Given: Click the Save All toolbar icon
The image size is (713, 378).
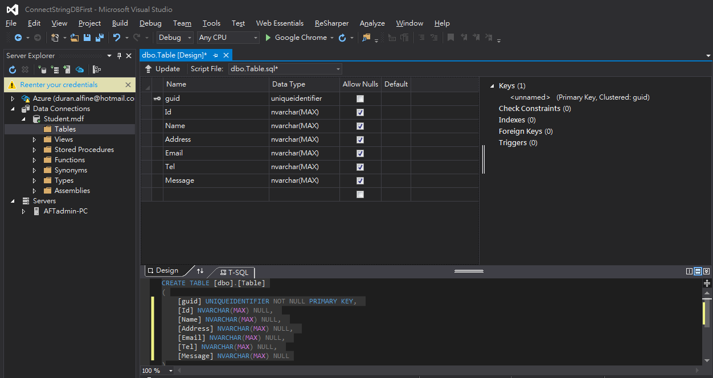Looking at the screenshot, I should [x=100, y=38].
